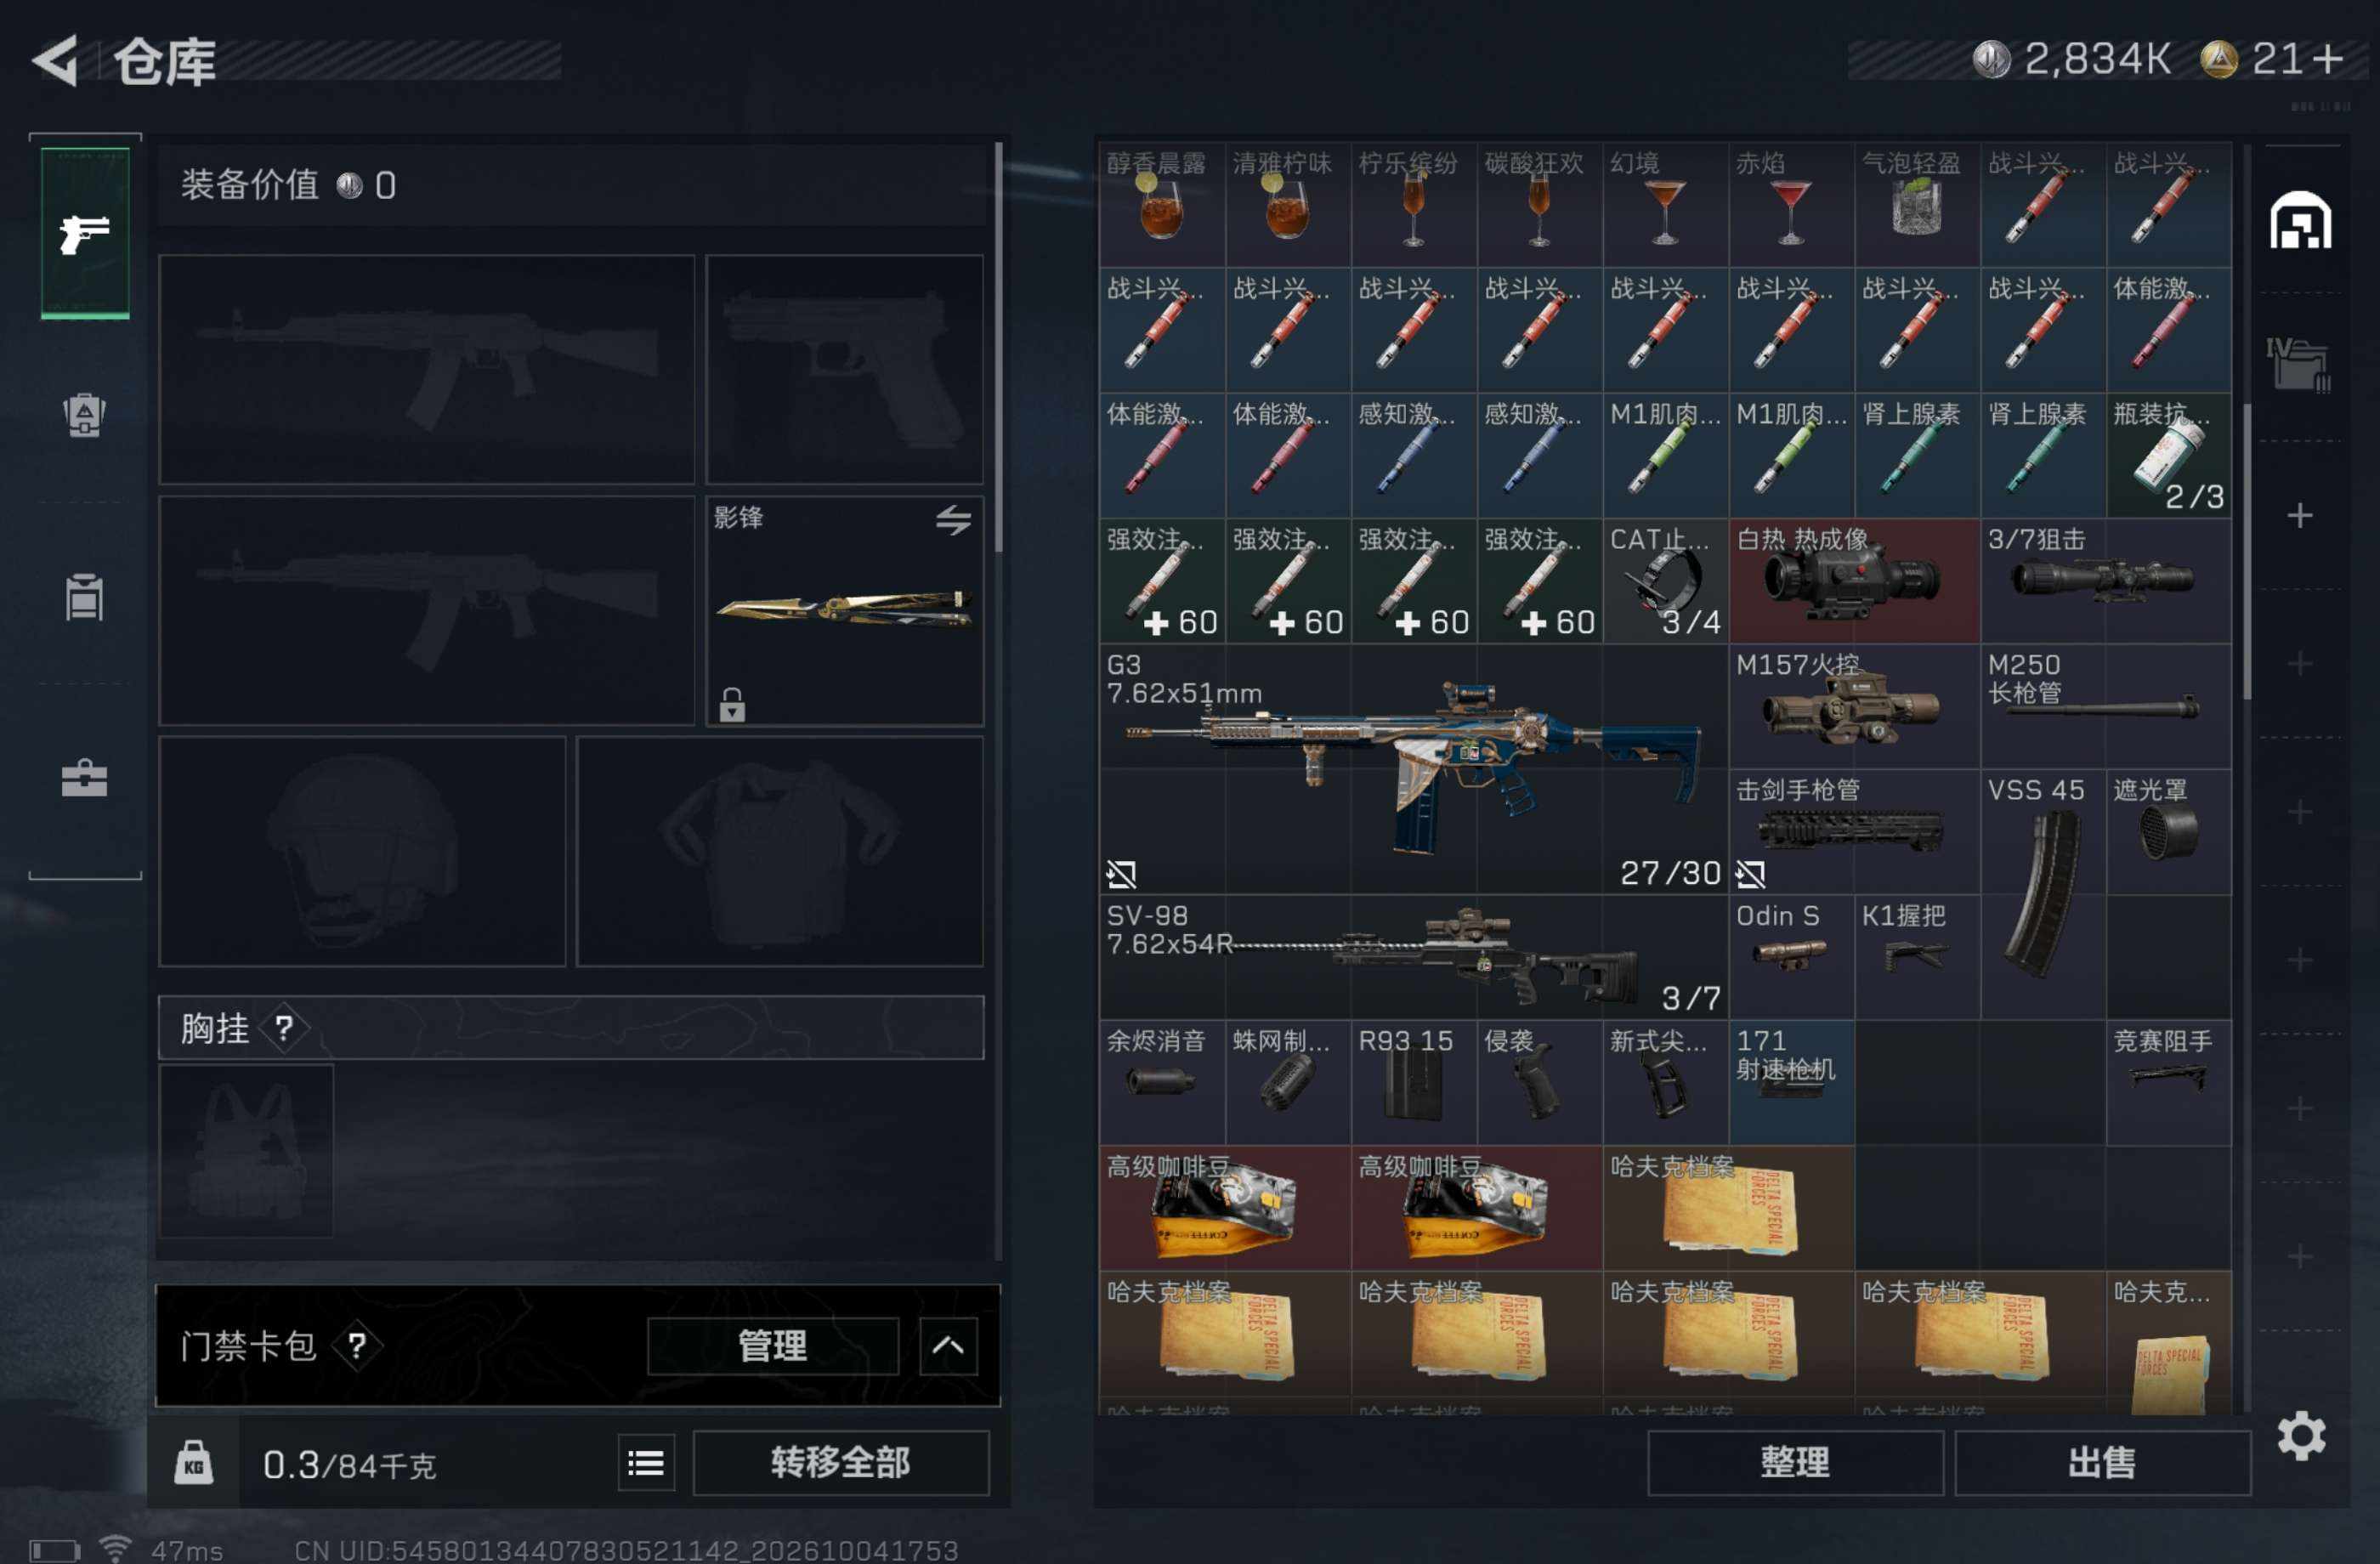Collapse the 门禁卡包 panel with the chevron
Viewport: 2380px width, 1564px height.
click(948, 1345)
